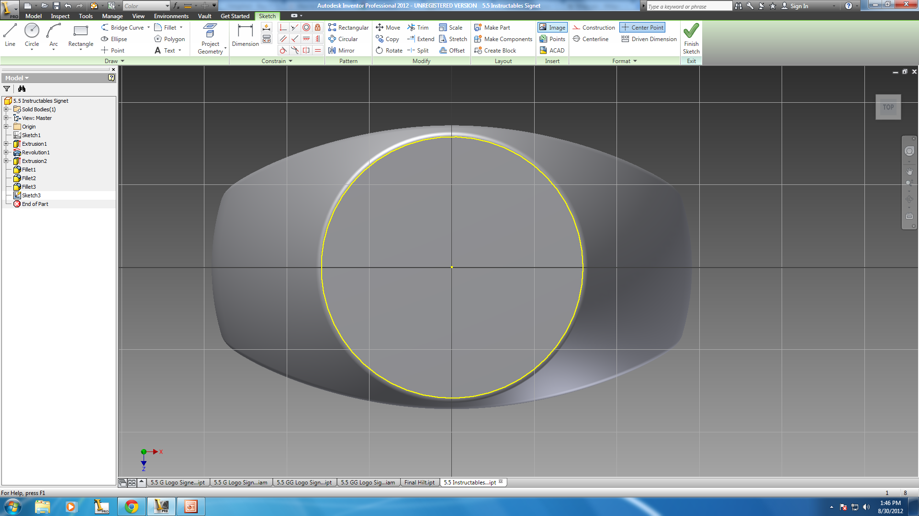Expand the Format panel dropdown arrow
The width and height of the screenshot is (919, 516).
click(635, 61)
